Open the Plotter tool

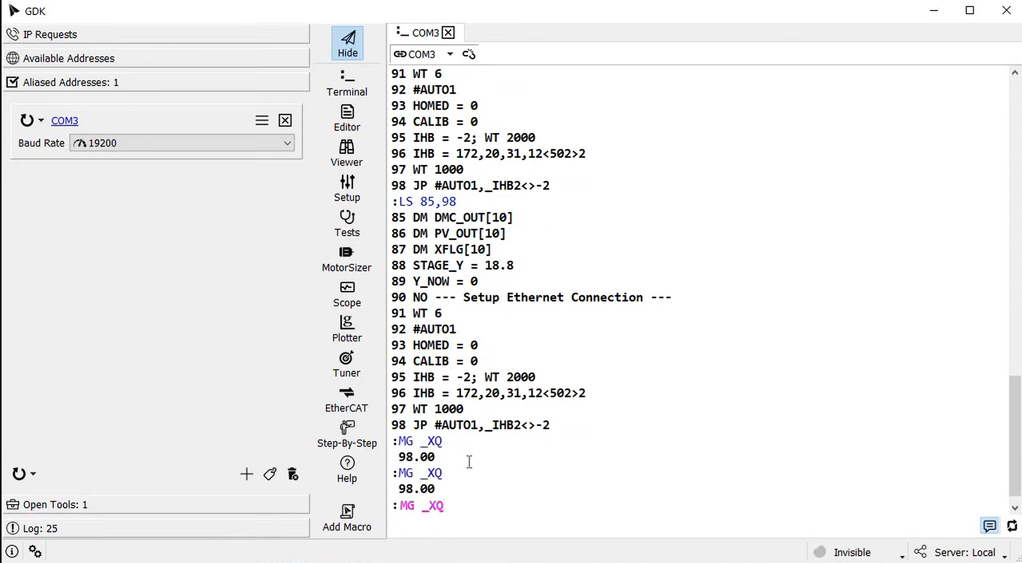347,329
